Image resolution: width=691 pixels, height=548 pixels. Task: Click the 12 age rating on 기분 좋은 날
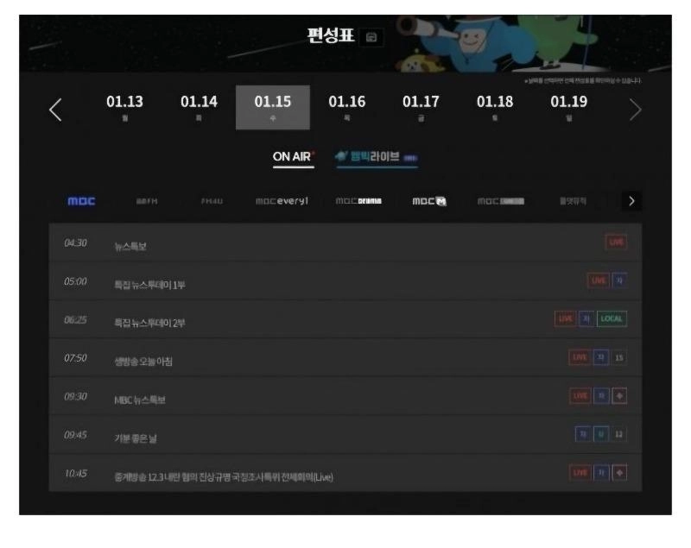618,434
